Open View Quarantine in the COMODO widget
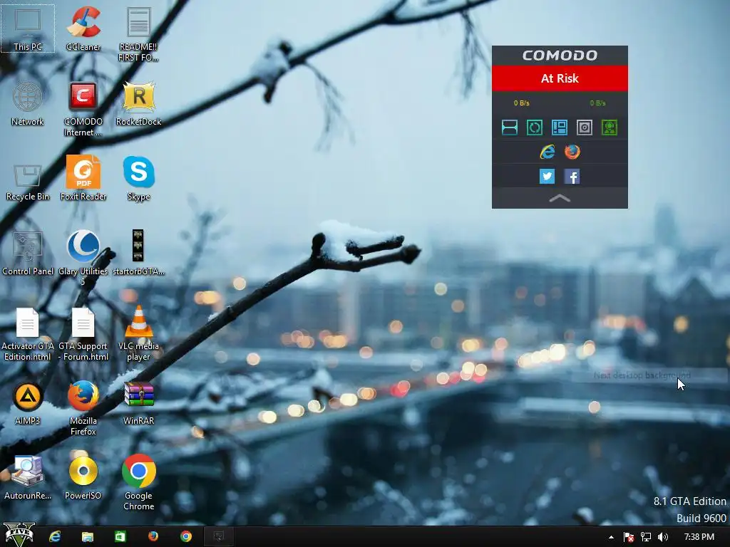Image resolution: width=730 pixels, height=547 pixels. (585, 127)
